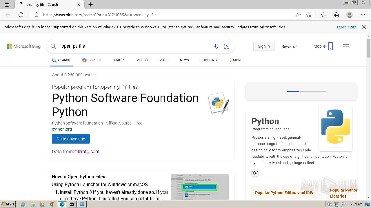Switch to the NEWS tab
371x208 pixels.
click(184, 60)
